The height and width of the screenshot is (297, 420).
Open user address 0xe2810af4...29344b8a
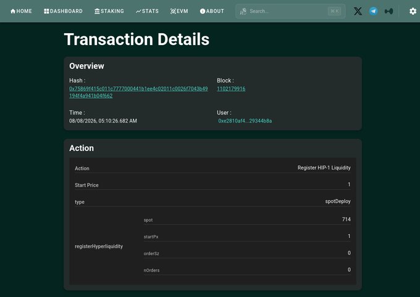click(245, 121)
